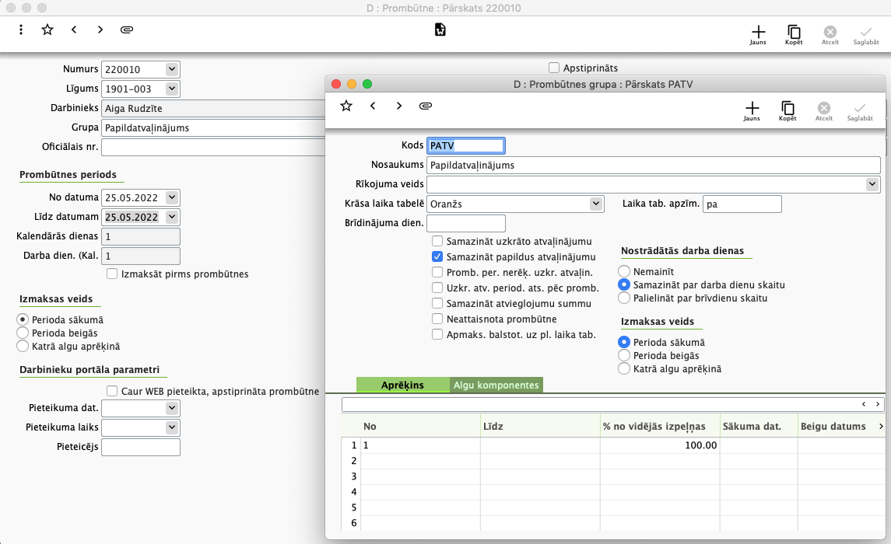Click Jauns in the Prombūtne window toolbar
The width and height of the screenshot is (891, 544).
(758, 35)
